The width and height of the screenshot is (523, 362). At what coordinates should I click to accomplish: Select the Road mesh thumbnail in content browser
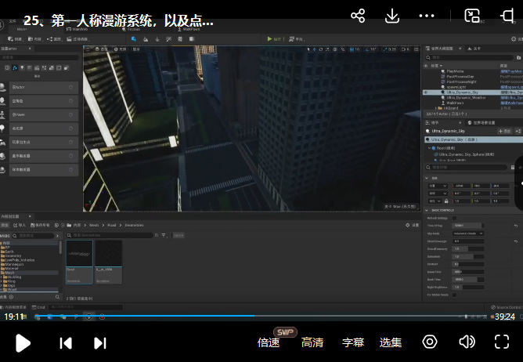[79, 261]
